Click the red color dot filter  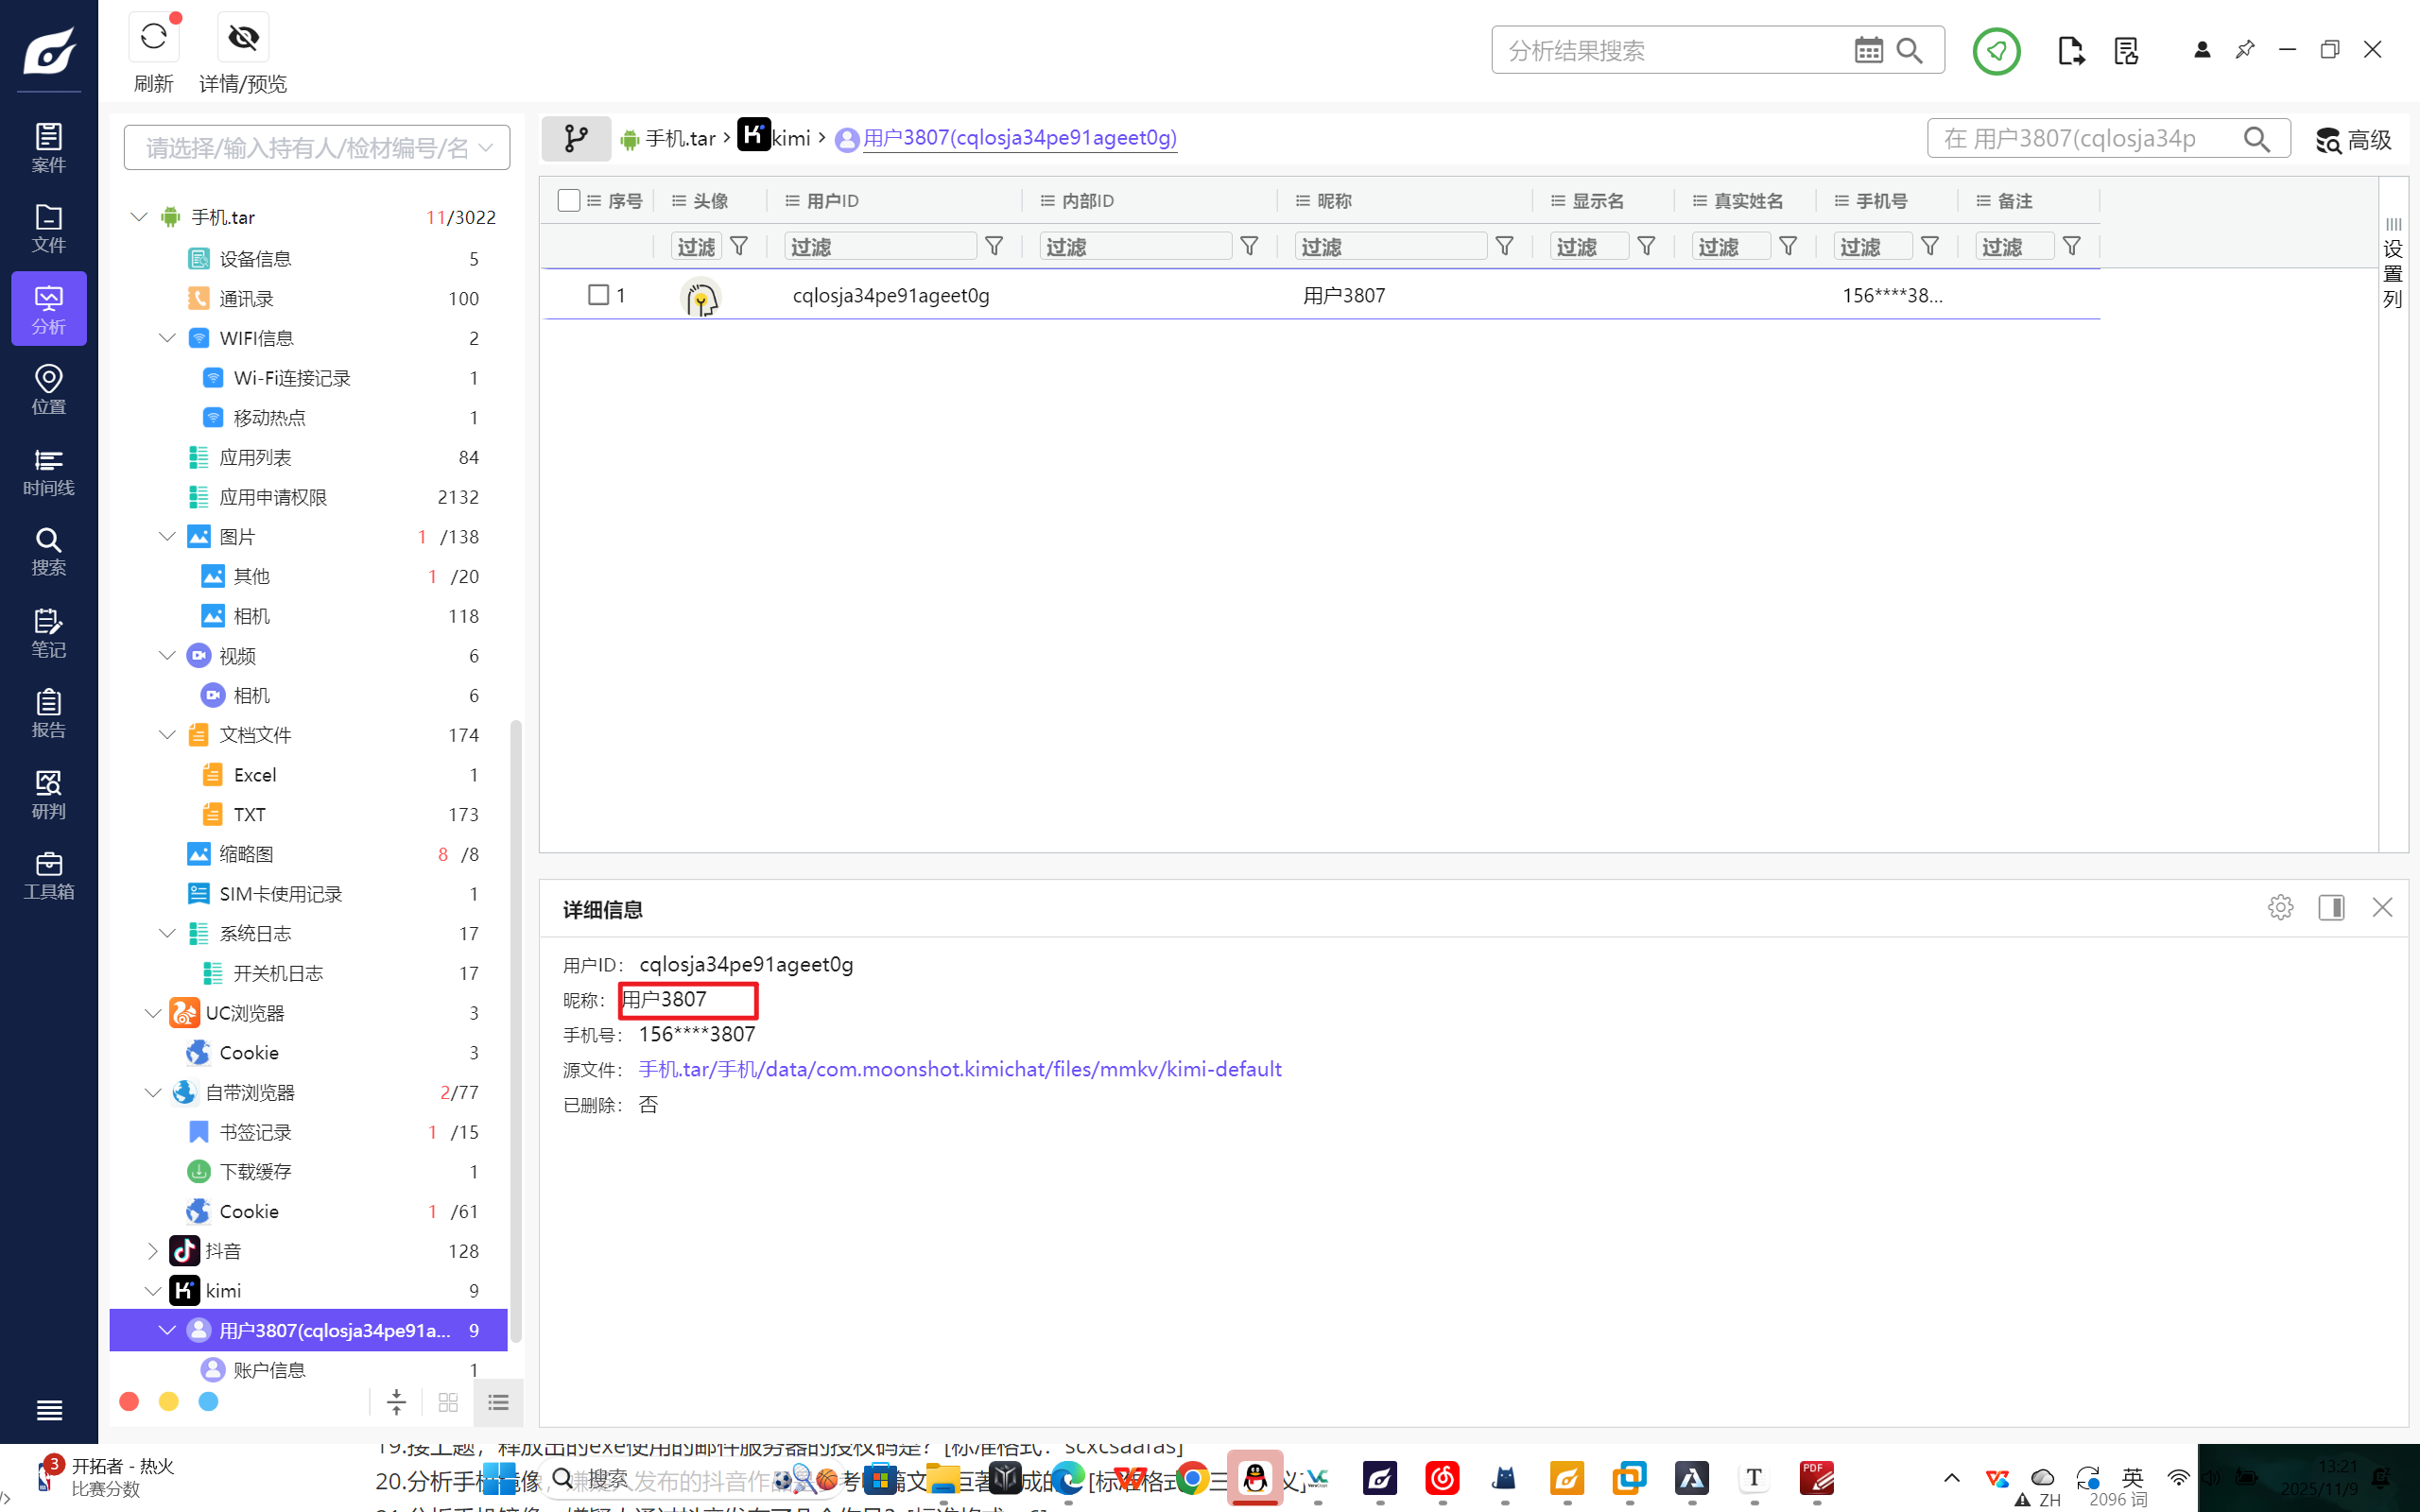[129, 1402]
